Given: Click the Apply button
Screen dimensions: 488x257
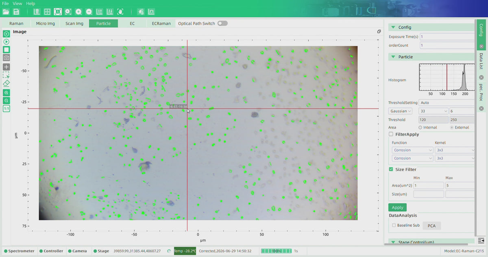Looking at the screenshot, I should [397, 207].
